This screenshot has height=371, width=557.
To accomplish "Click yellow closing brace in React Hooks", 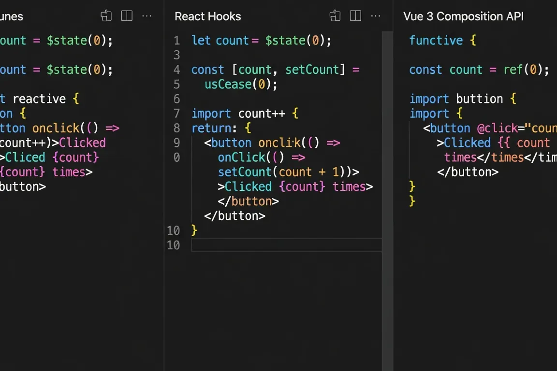I will [194, 230].
